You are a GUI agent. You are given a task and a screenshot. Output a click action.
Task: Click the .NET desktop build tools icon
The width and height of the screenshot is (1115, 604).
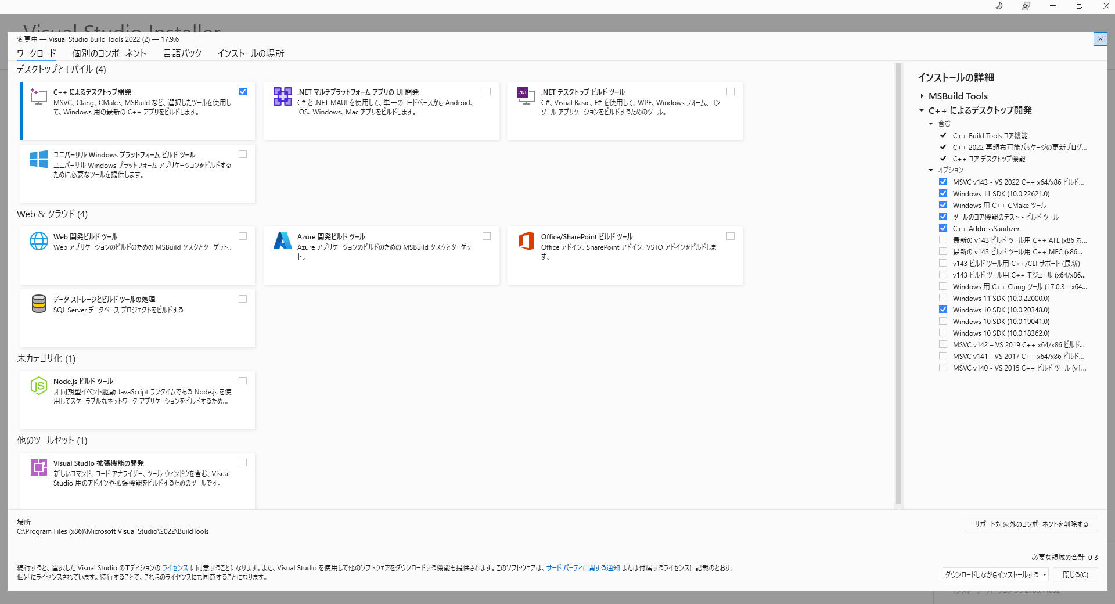click(526, 96)
